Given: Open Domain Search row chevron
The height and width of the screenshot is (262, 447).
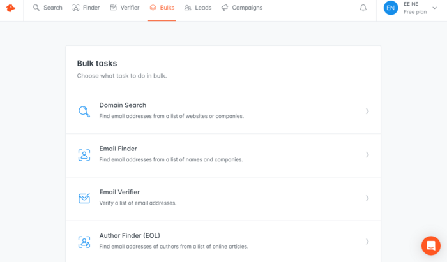Looking at the screenshot, I should pyautogui.click(x=367, y=111).
